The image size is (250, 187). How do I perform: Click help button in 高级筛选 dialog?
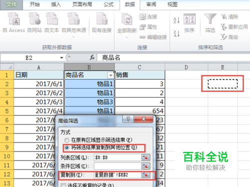[x=128, y=119]
